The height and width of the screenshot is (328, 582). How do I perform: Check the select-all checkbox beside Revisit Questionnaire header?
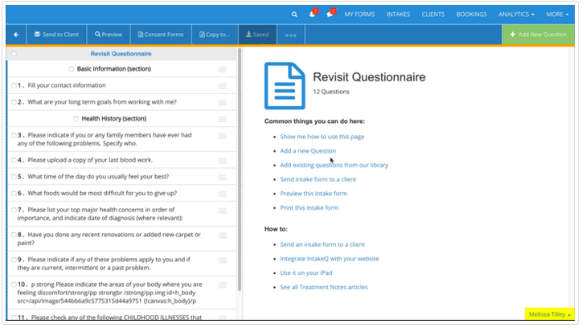[x=14, y=54]
